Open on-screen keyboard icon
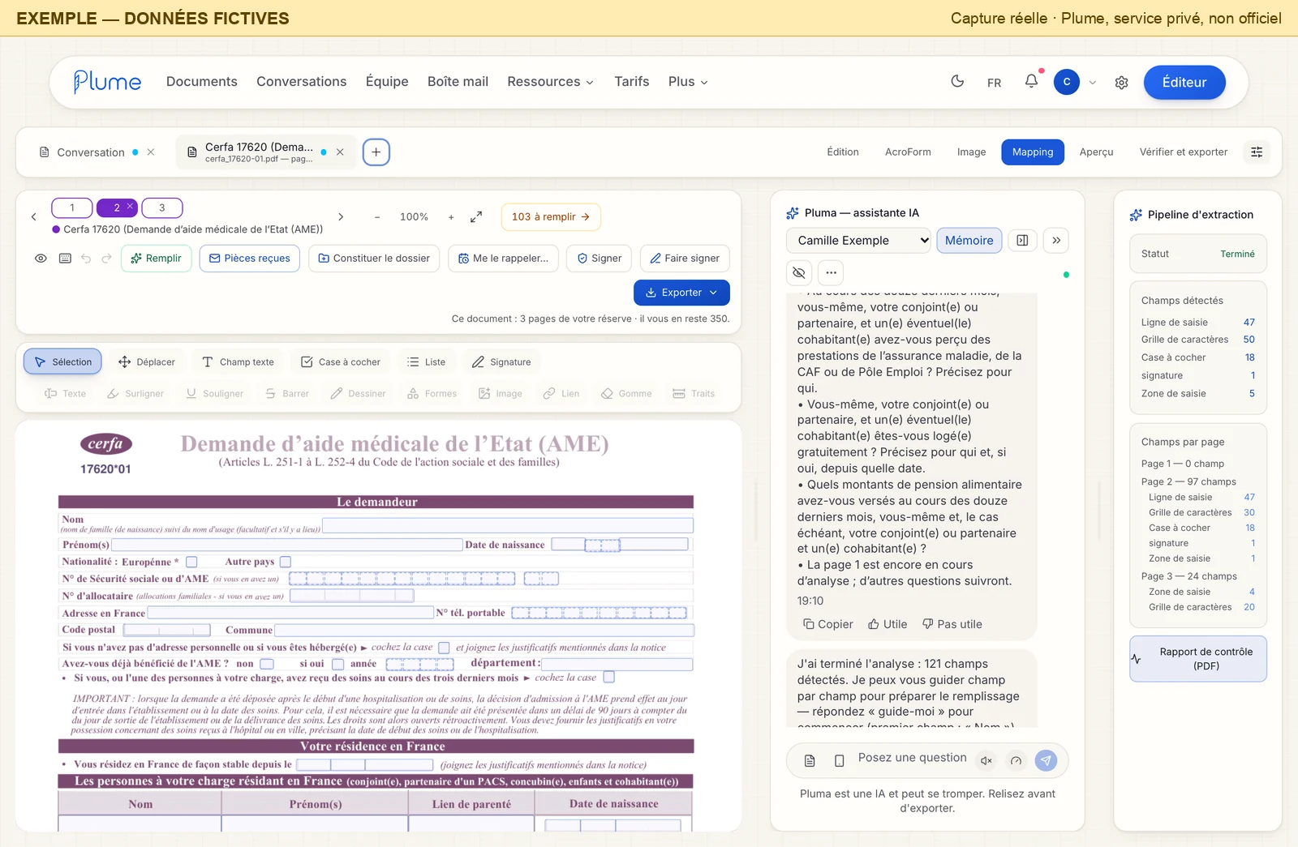Image resolution: width=1298 pixels, height=847 pixels. (65, 259)
